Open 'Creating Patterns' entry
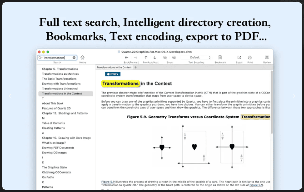The width and height of the screenshot is (304, 192). [x=53, y=128]
